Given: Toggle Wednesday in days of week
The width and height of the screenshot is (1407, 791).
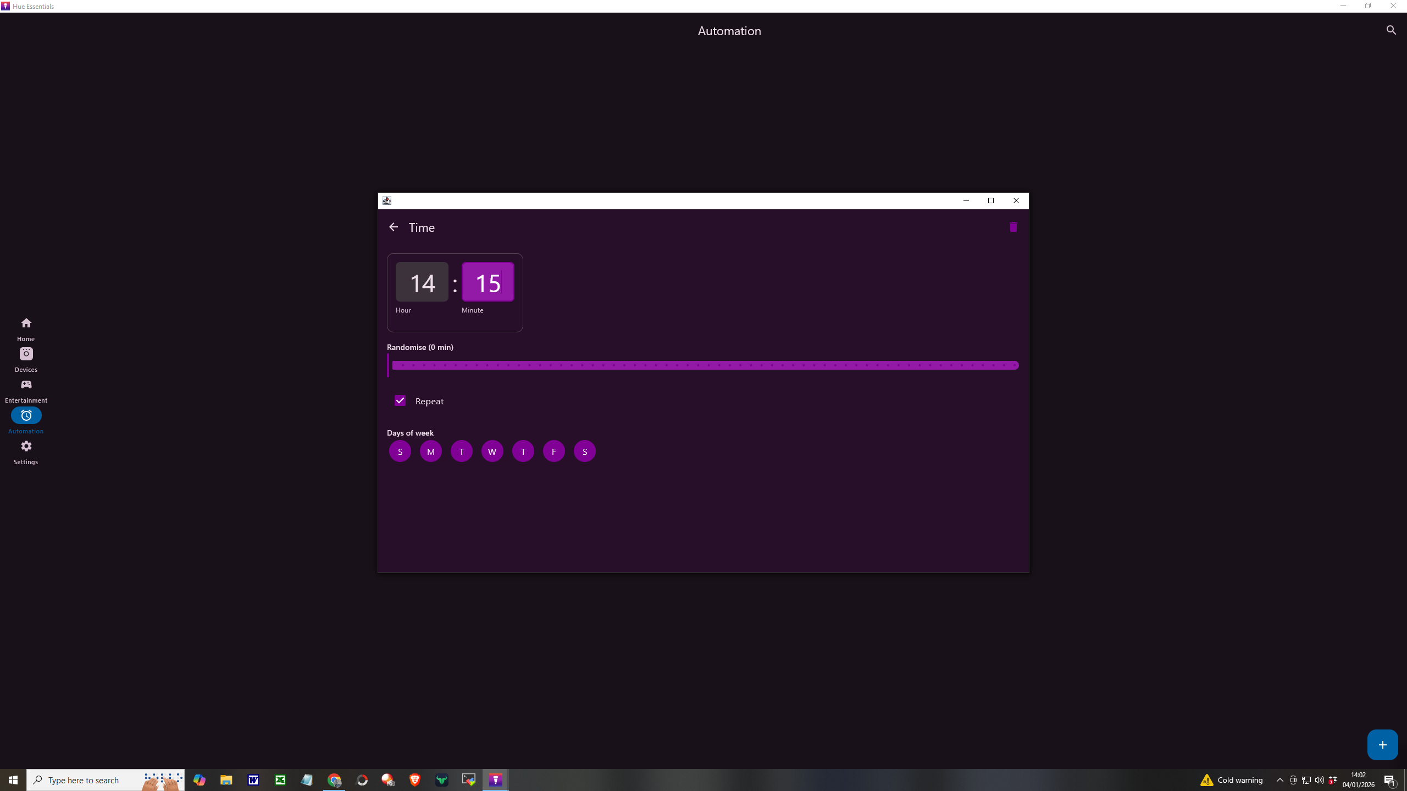Looking at the screenshot, I should [x=492, y=452].
